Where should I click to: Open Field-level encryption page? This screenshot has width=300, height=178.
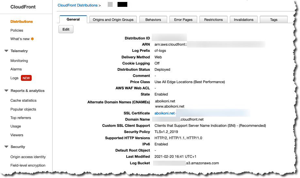tap(28, 165)
